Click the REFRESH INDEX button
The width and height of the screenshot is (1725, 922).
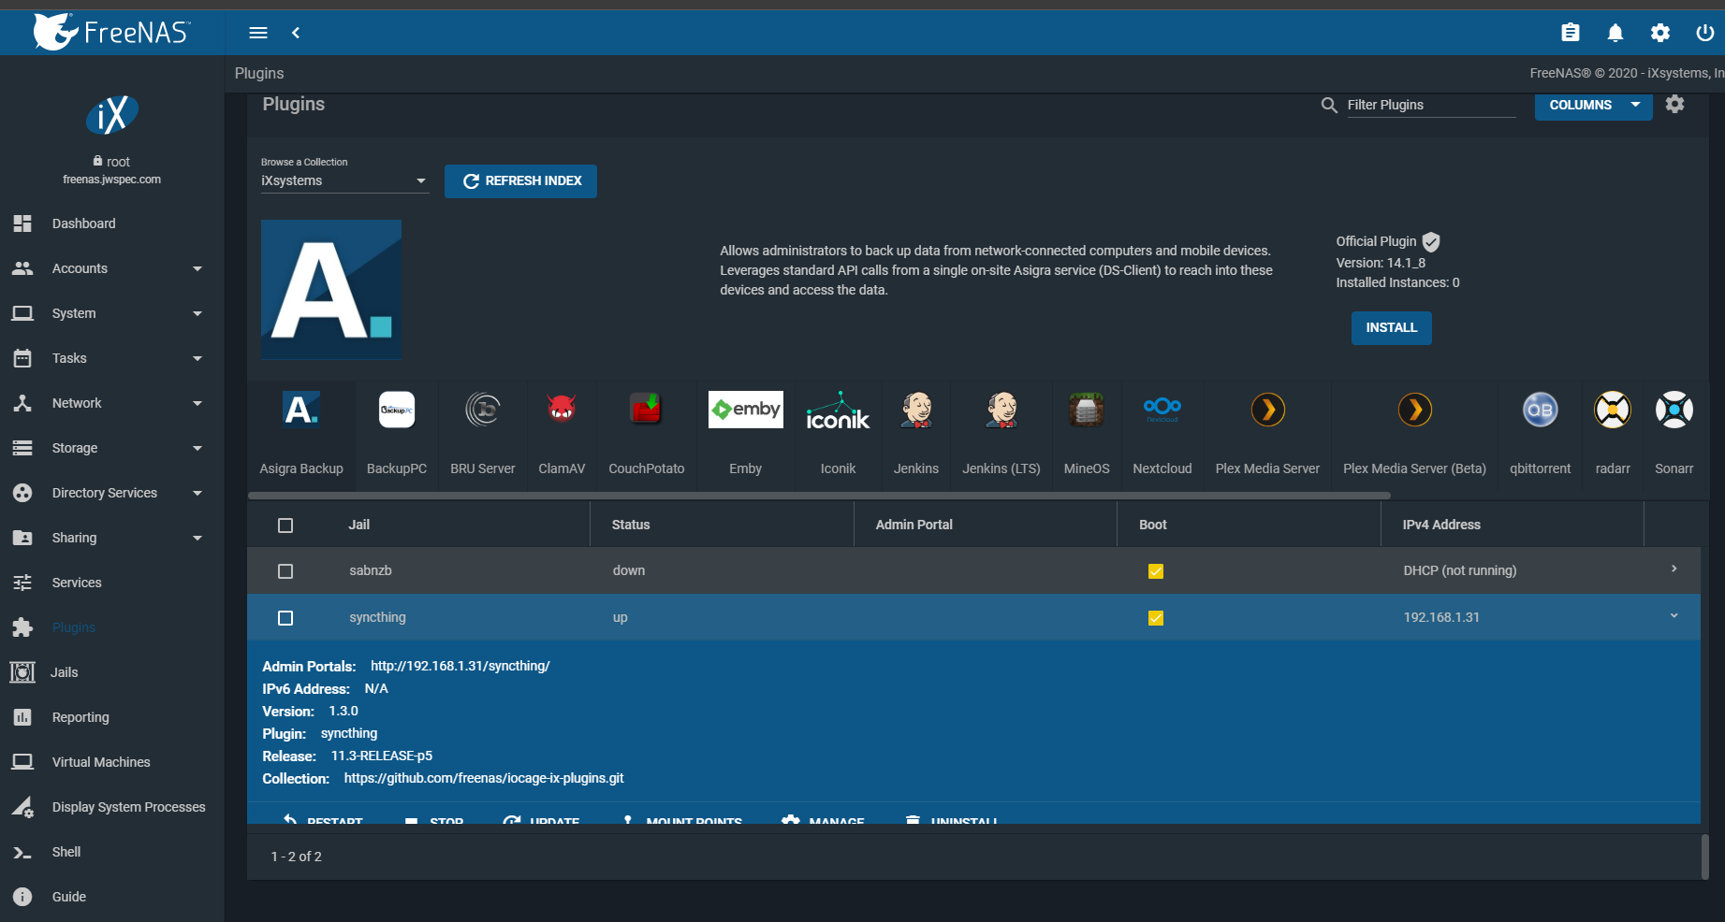(520, 180)
